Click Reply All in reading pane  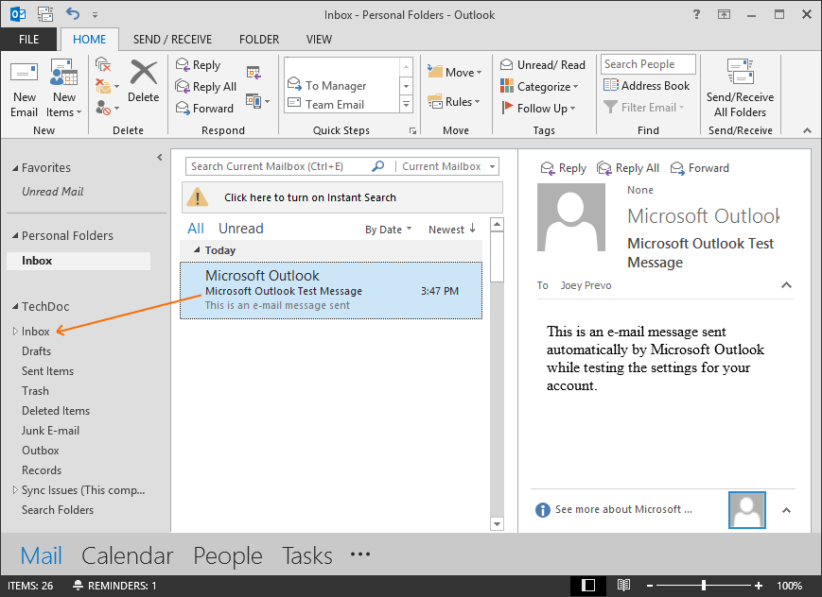pyautogui.click(x=628, y=168)
